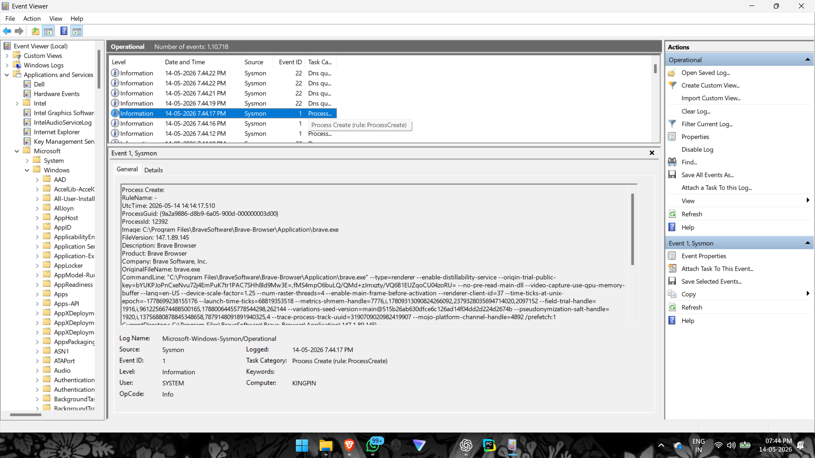Open WhatsApp from the taskbar

[373, 445]
